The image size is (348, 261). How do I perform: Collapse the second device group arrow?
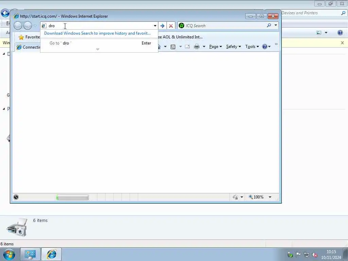(4, 109)
